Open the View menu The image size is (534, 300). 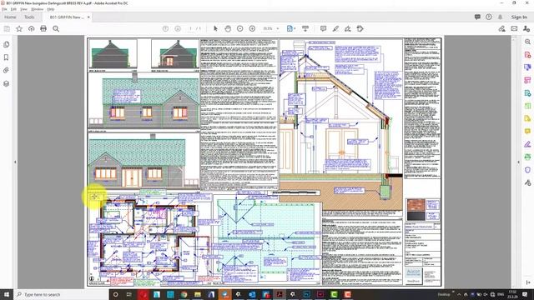coord(24,9)
